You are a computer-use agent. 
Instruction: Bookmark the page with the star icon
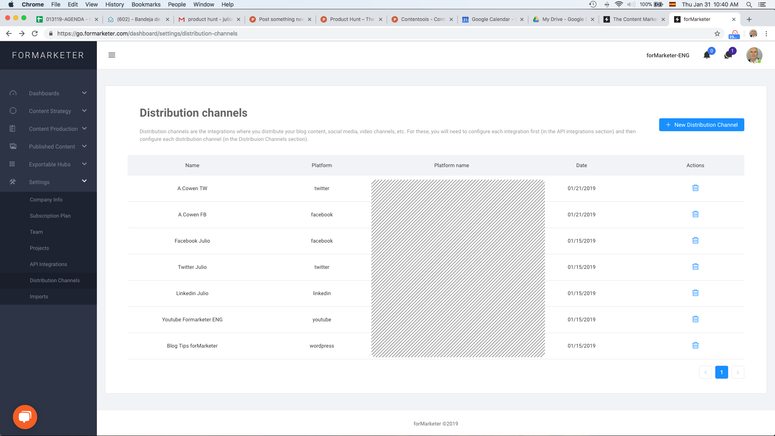point(718,34)
